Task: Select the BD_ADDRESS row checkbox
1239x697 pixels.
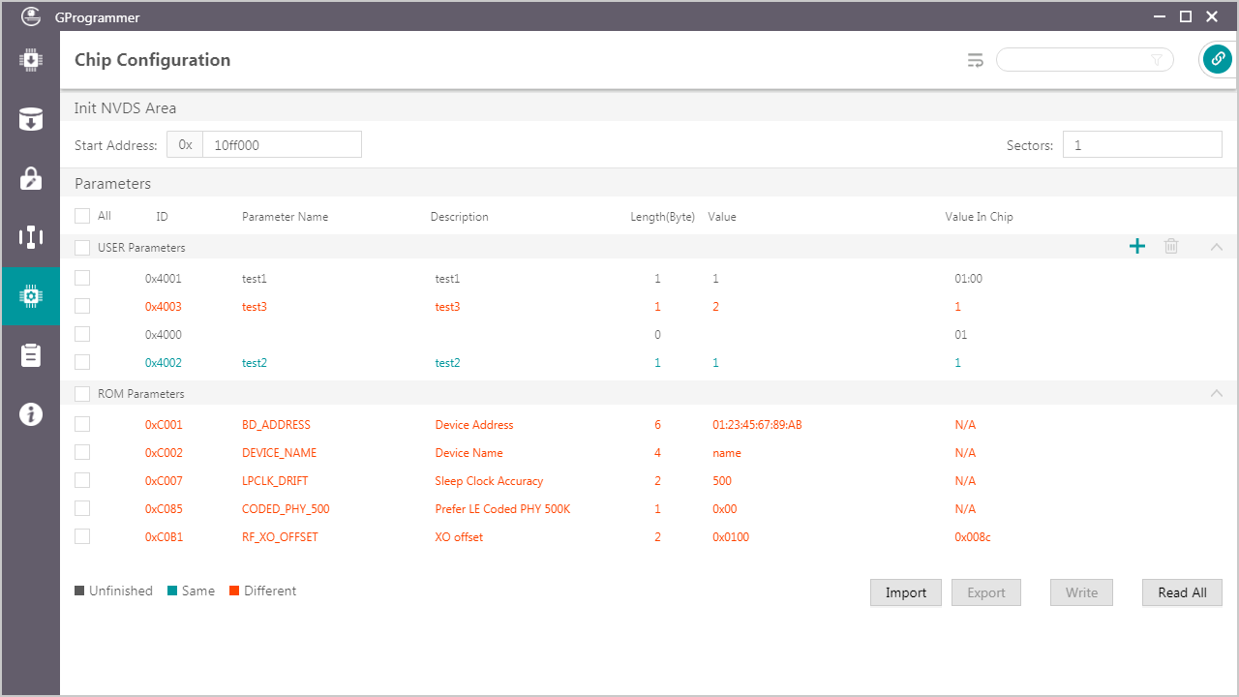Action: (x=82, y=424)
